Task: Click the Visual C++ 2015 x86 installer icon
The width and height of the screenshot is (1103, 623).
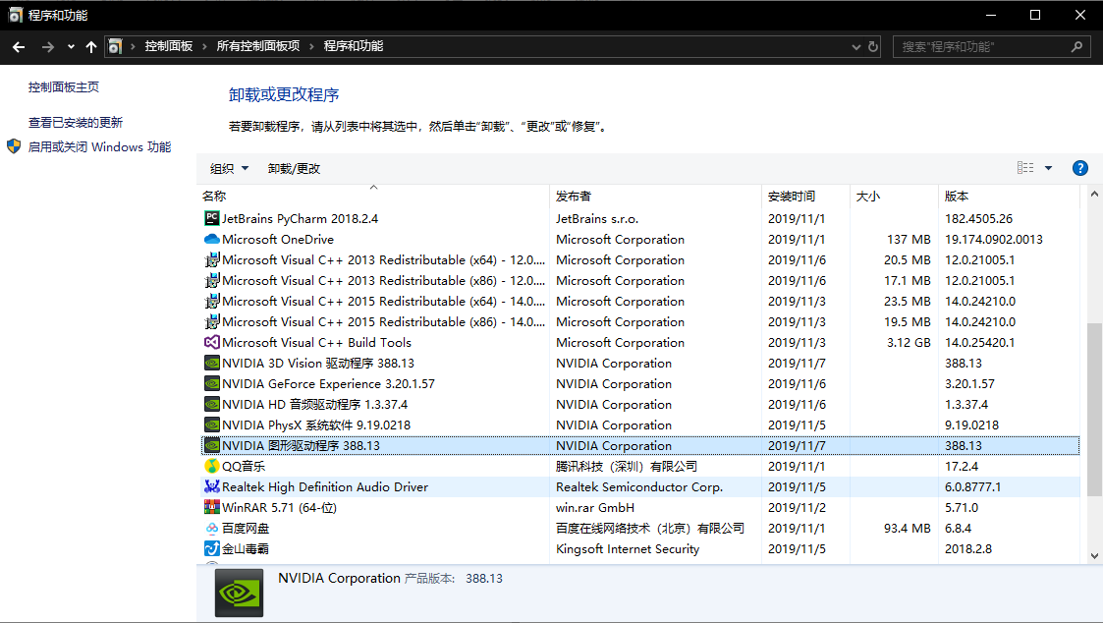Action: (x=212, y=321)
